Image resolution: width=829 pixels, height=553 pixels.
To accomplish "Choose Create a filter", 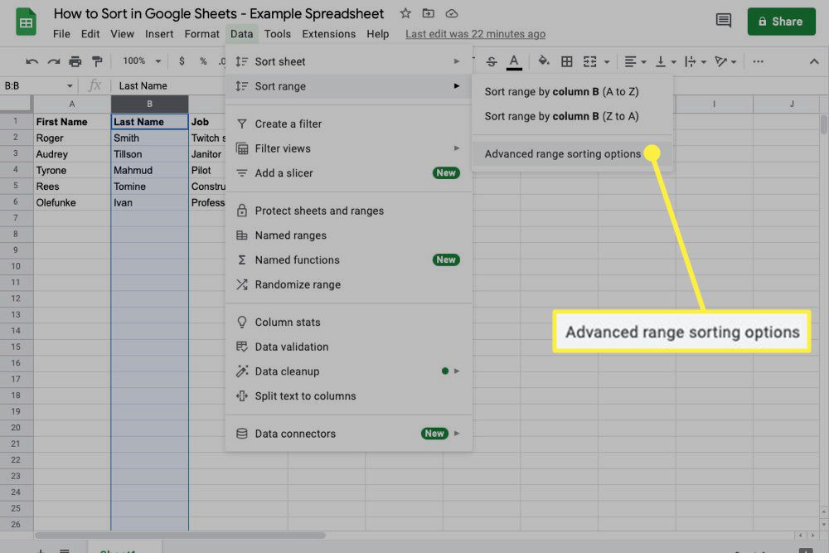I will (x=348, y=124).
